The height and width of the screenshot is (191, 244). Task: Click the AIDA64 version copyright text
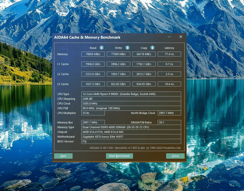coord(135,148)
